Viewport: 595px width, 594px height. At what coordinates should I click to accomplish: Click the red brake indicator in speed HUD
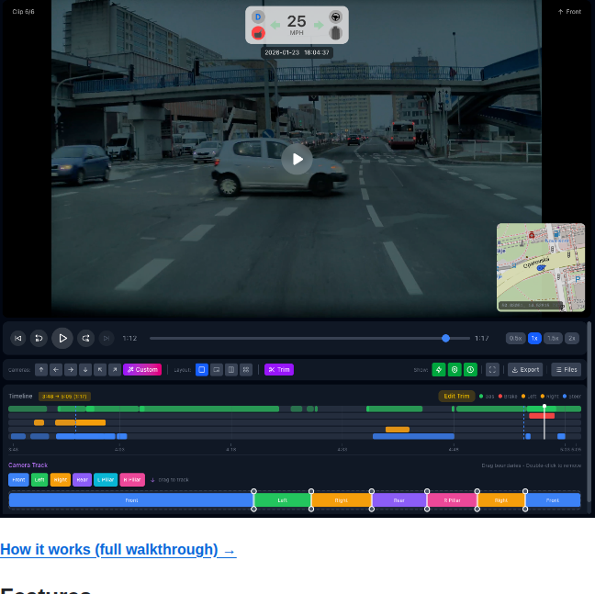coord(258,33)
